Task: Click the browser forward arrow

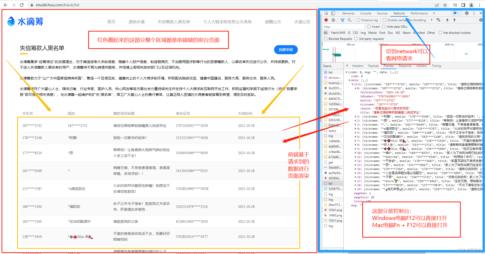Action: (x=14, y=5)
